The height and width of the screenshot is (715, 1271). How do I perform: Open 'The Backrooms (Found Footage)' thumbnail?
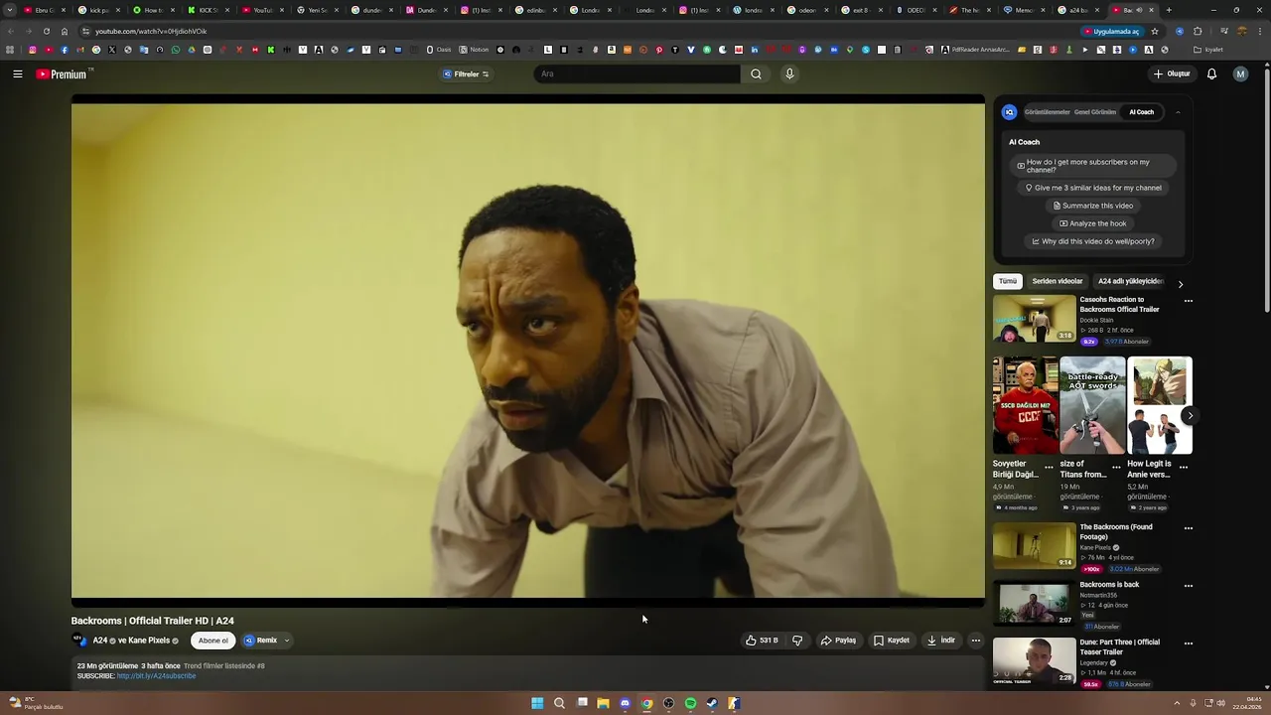(1034, 545)
